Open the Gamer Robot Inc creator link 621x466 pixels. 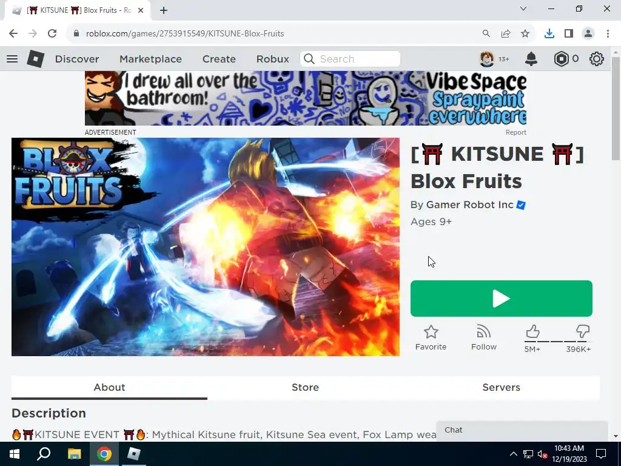coord(470,205)
